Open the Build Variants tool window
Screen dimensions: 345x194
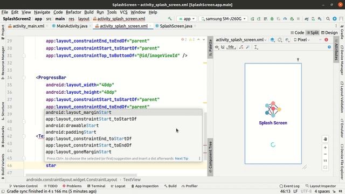[x=3, y=166]
